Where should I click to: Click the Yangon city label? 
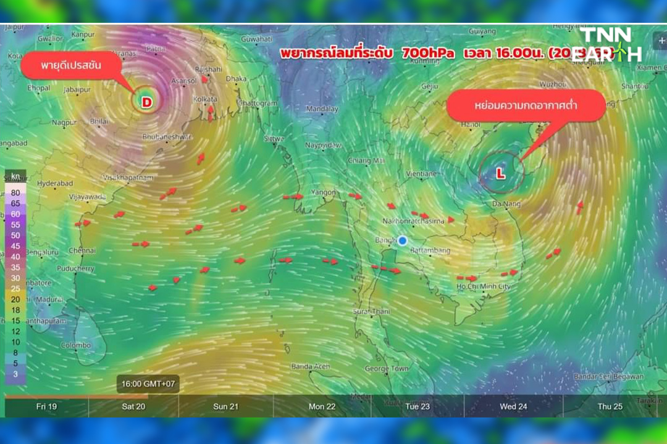323,192
